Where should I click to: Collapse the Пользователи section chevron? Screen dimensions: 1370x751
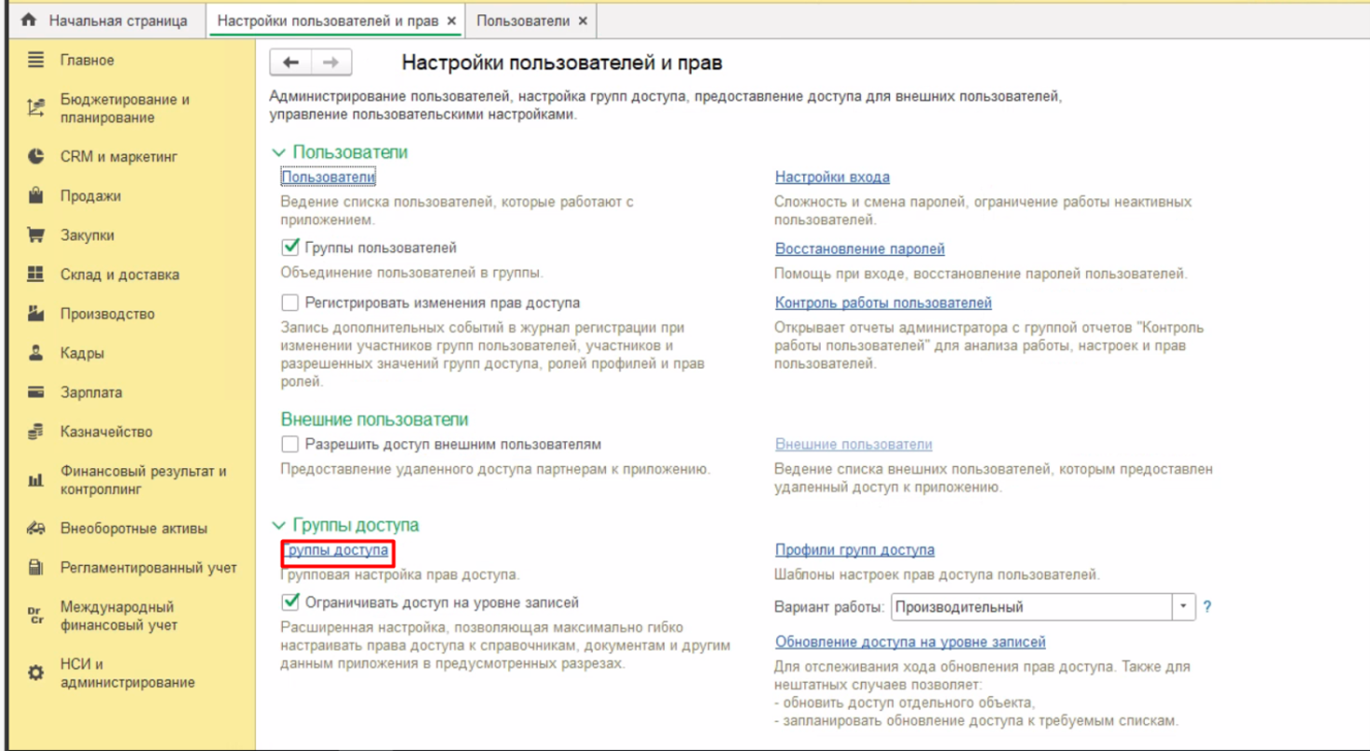(x=277, y=153)
